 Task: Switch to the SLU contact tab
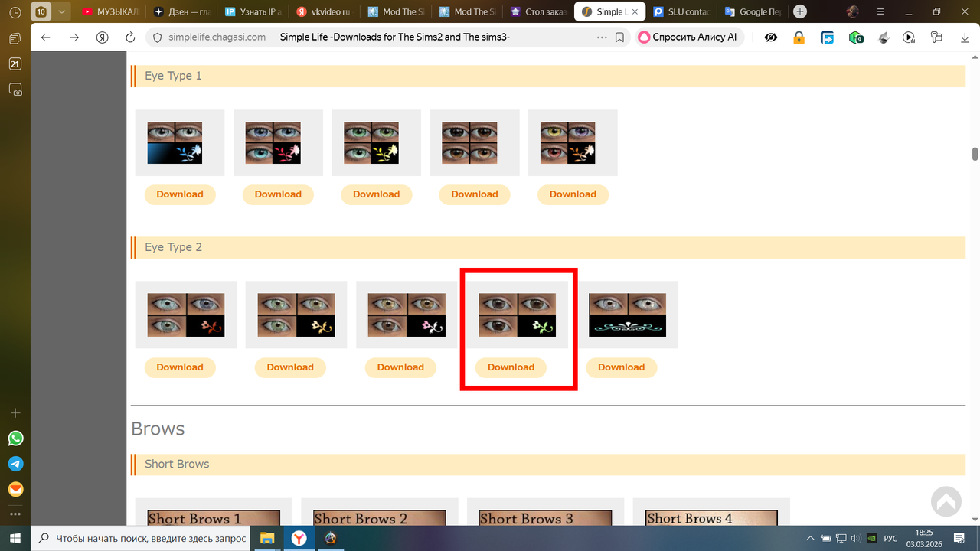point(681,11)
